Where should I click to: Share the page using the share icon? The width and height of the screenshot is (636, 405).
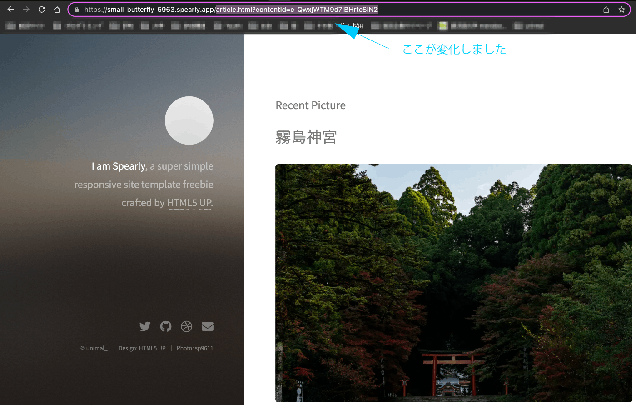point(606,10)
